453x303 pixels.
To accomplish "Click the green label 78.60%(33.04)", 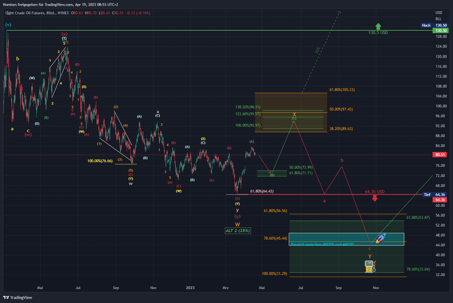I will [x=418, y=269].
